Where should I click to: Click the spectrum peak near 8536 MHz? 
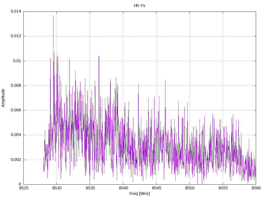(99, 56)
